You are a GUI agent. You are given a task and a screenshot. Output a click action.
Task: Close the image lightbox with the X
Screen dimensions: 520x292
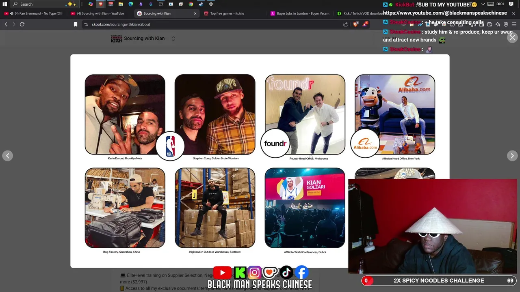tap(512, 38)
